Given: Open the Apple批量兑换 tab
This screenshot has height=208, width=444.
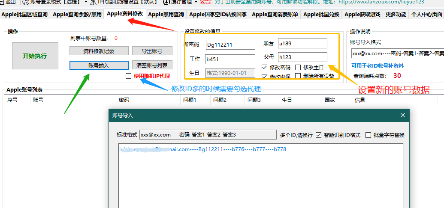Looking at the screenshot, I should tap(321, 15).
